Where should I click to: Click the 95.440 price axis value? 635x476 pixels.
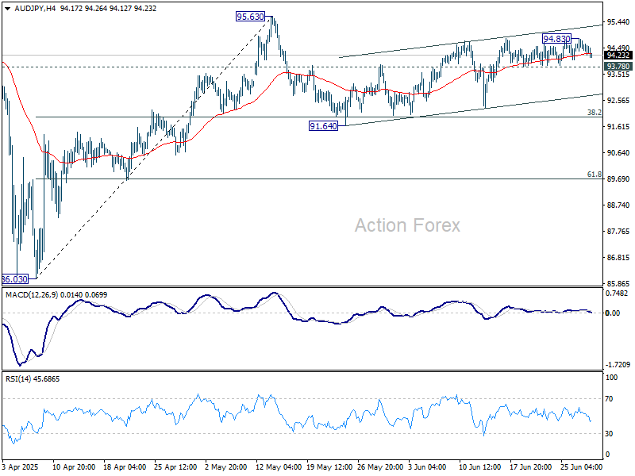click(618, 22)
